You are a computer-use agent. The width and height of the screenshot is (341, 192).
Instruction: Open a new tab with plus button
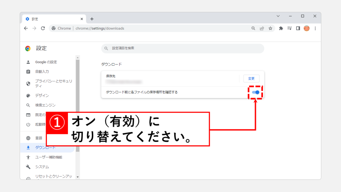tap(92, 19)
